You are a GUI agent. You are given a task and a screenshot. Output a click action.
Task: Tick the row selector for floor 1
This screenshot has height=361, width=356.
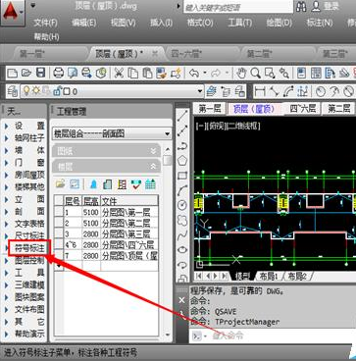(x=59, y=213)
